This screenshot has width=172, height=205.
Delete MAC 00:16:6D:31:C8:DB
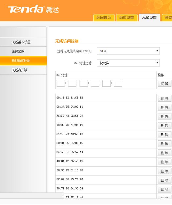tap(164, 98)
